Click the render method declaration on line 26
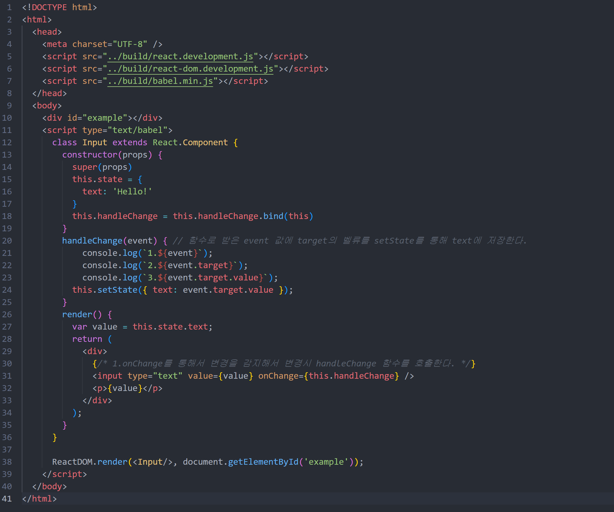Viewport: 614px width, 512px height. [x=77, y=315]
